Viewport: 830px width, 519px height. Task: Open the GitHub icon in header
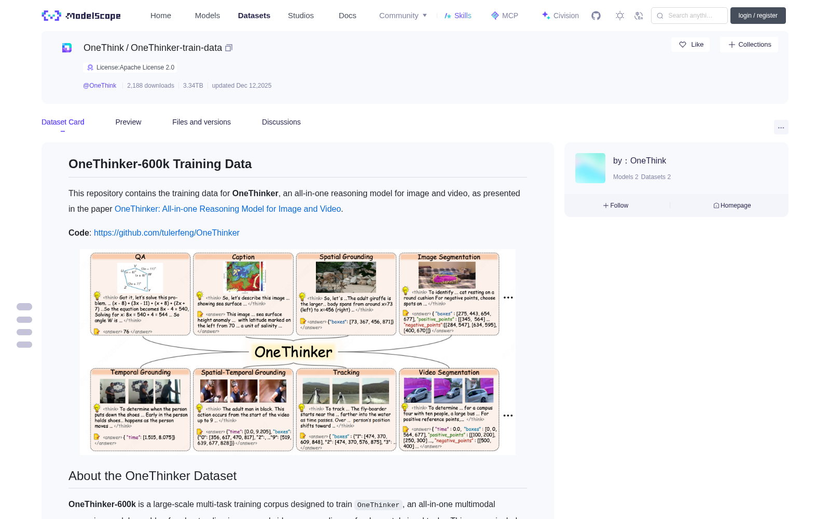coord(596,16)
